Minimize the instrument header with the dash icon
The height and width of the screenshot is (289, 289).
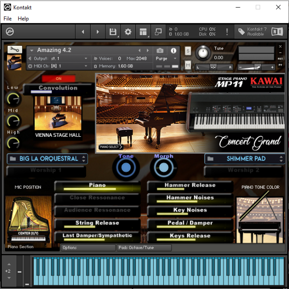(x=280, y=53)
